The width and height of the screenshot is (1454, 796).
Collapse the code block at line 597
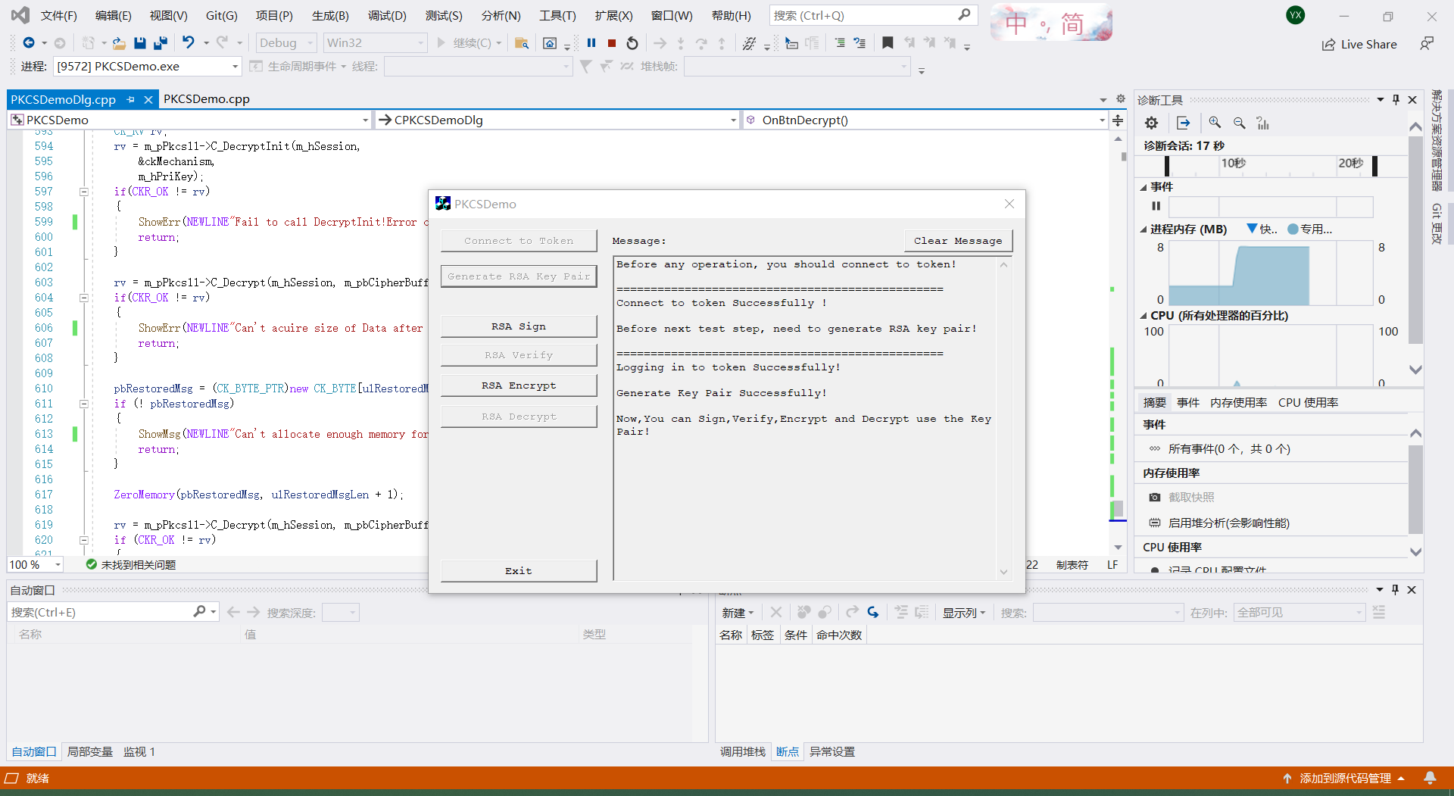84,192
